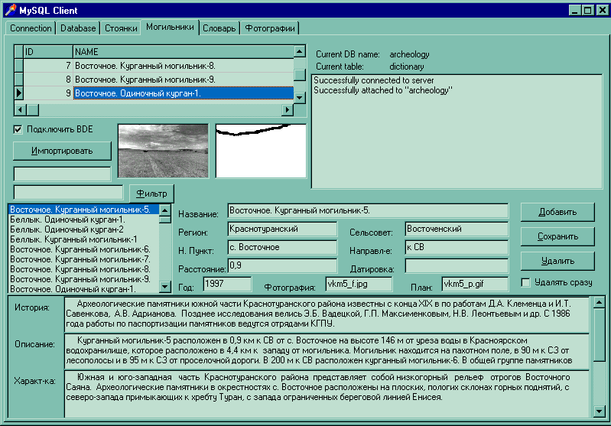Viewport: 611px width, 426px height.
Task: Select 'Восточное. Курганный могильник-6.' in the listbox
Action: [84, 249]
